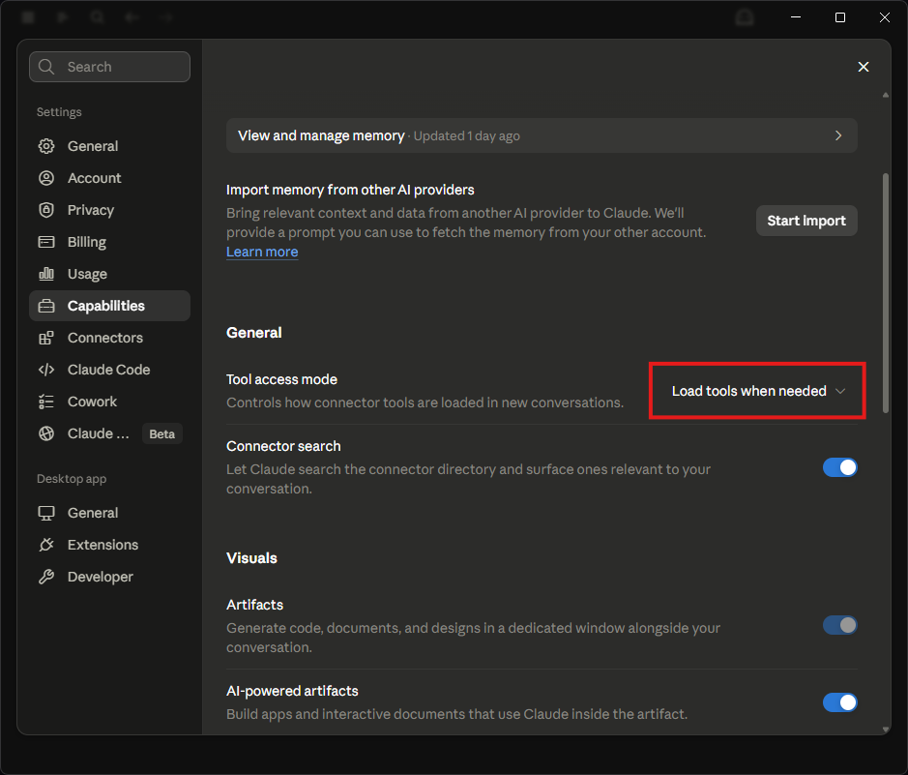908x775 pixels.
Task: Click the 'Updated 1 day ago' text
Action: [467, 136]
